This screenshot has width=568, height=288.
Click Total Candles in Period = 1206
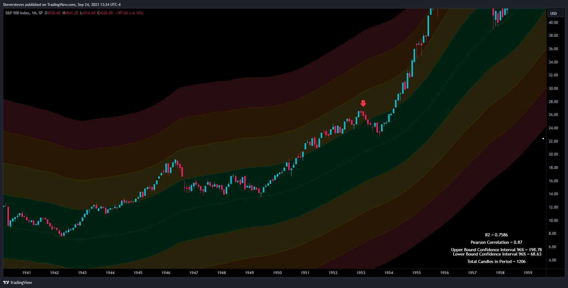click(x=496, y=261)
